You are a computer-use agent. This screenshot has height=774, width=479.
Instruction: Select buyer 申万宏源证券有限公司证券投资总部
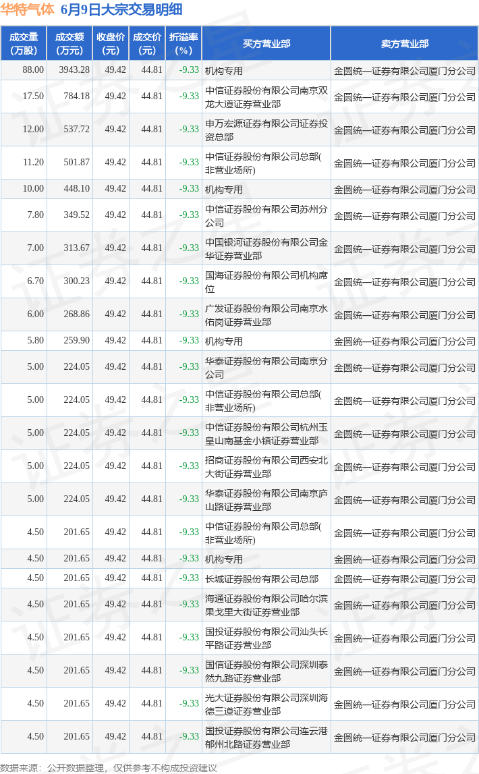266,130
